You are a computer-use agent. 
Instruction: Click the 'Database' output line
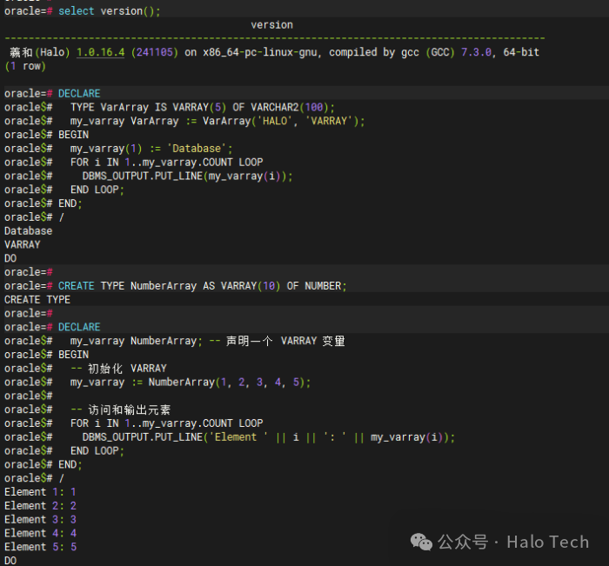(29, 231)
